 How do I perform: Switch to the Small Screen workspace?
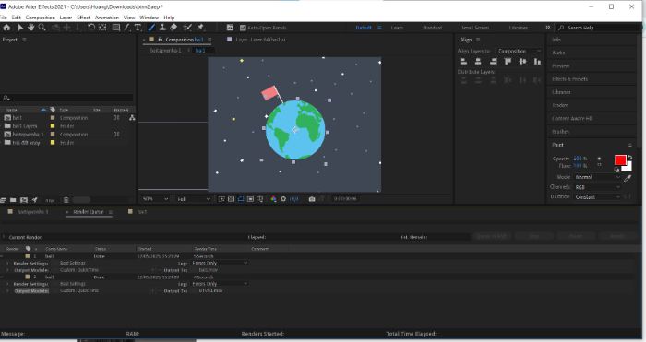(475, 28)
